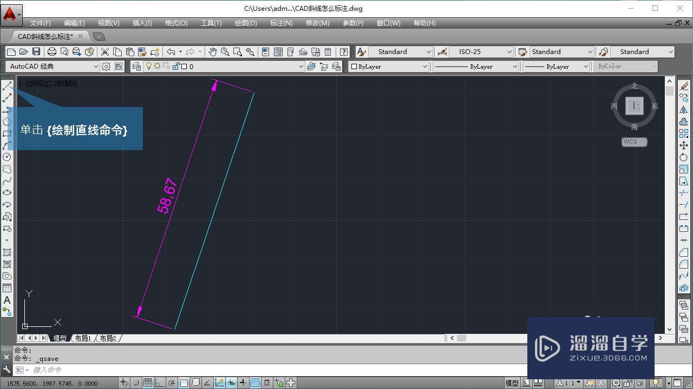Switch to the 布局2 layout tab

[x=108, y=338]
